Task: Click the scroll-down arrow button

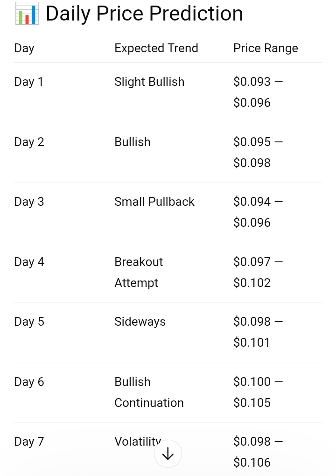Action: coord(168,454)
